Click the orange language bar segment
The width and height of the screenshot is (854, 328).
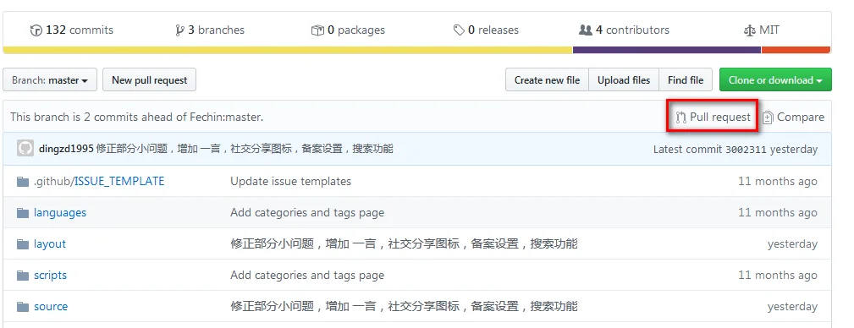coord(796,50)
